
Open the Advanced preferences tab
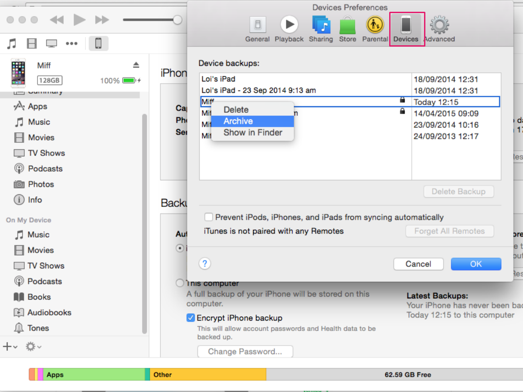tap(439, 29)
